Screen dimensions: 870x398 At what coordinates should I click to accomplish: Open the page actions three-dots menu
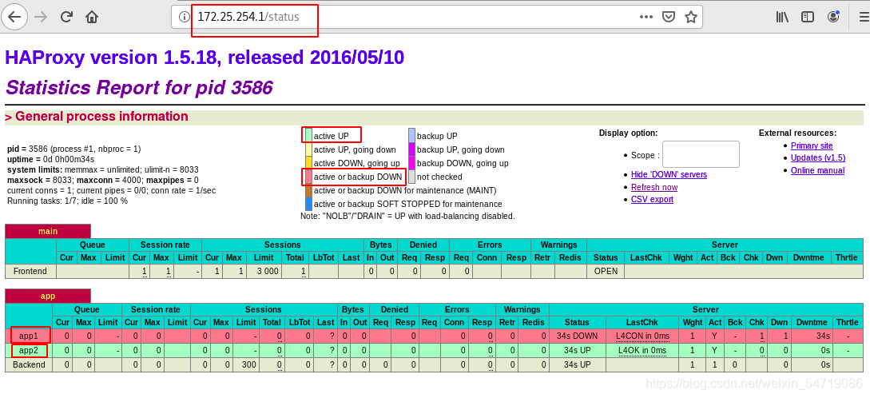(x=646, y=18)
